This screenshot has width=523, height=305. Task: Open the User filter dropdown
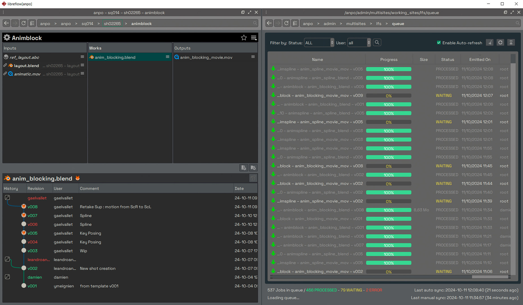tap(359, 43)
